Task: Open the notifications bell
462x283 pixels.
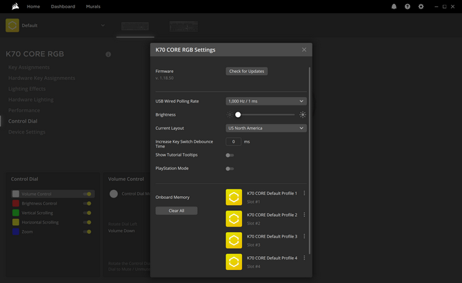Action: point(394,6)
